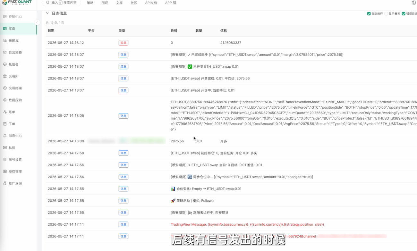Viewport: 417px width, 251px height.
Task: Click the search magnifier icon
Action: tap(48, 3)
